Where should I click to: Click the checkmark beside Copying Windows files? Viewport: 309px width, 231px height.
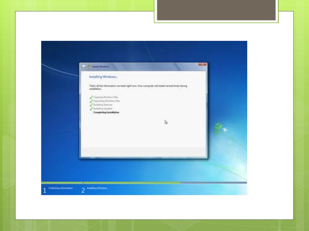[x=91, y=97]
